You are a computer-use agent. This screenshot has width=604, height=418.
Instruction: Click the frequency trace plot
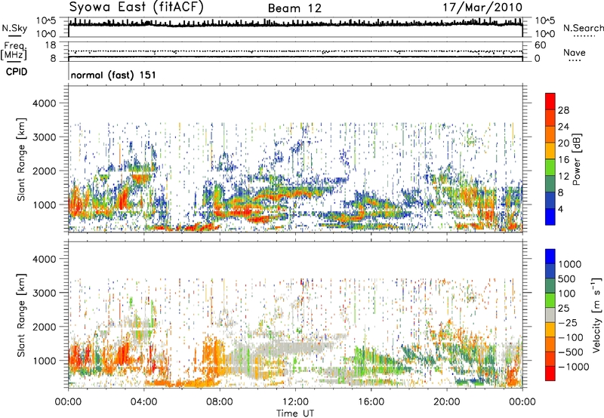[x=295, y=52]
